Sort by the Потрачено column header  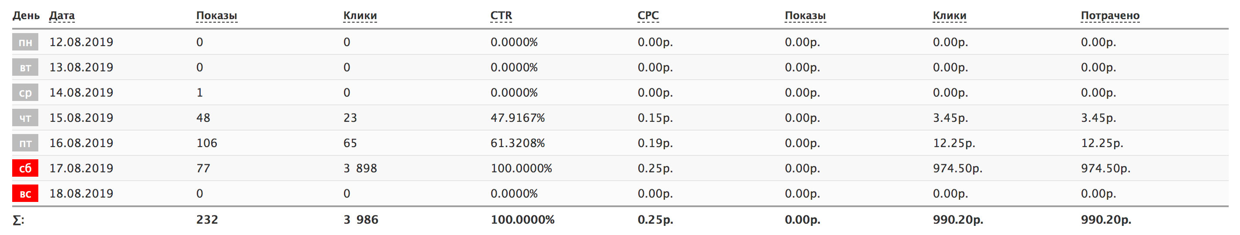pos(1109,16)
